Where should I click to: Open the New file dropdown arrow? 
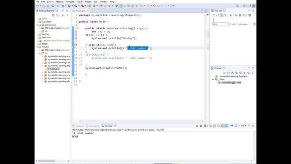pyautogui.click(x=41, y=6)
